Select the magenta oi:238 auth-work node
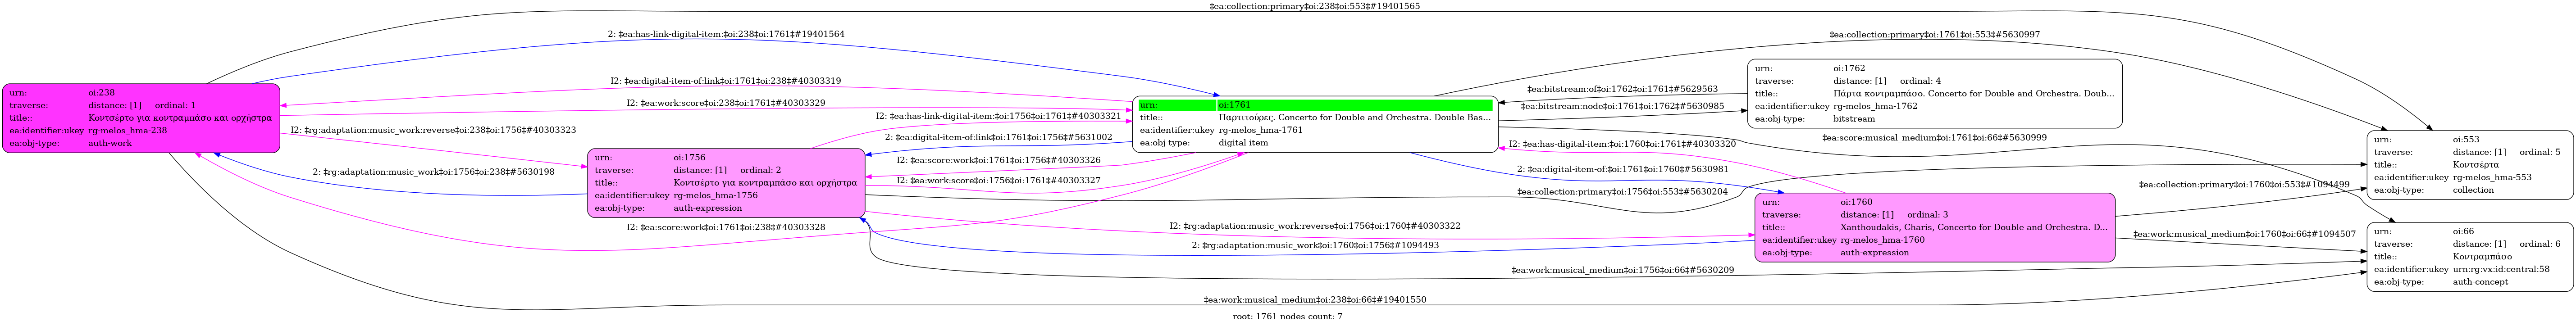Screen dimensions: 2576x326 pos(141,118)
